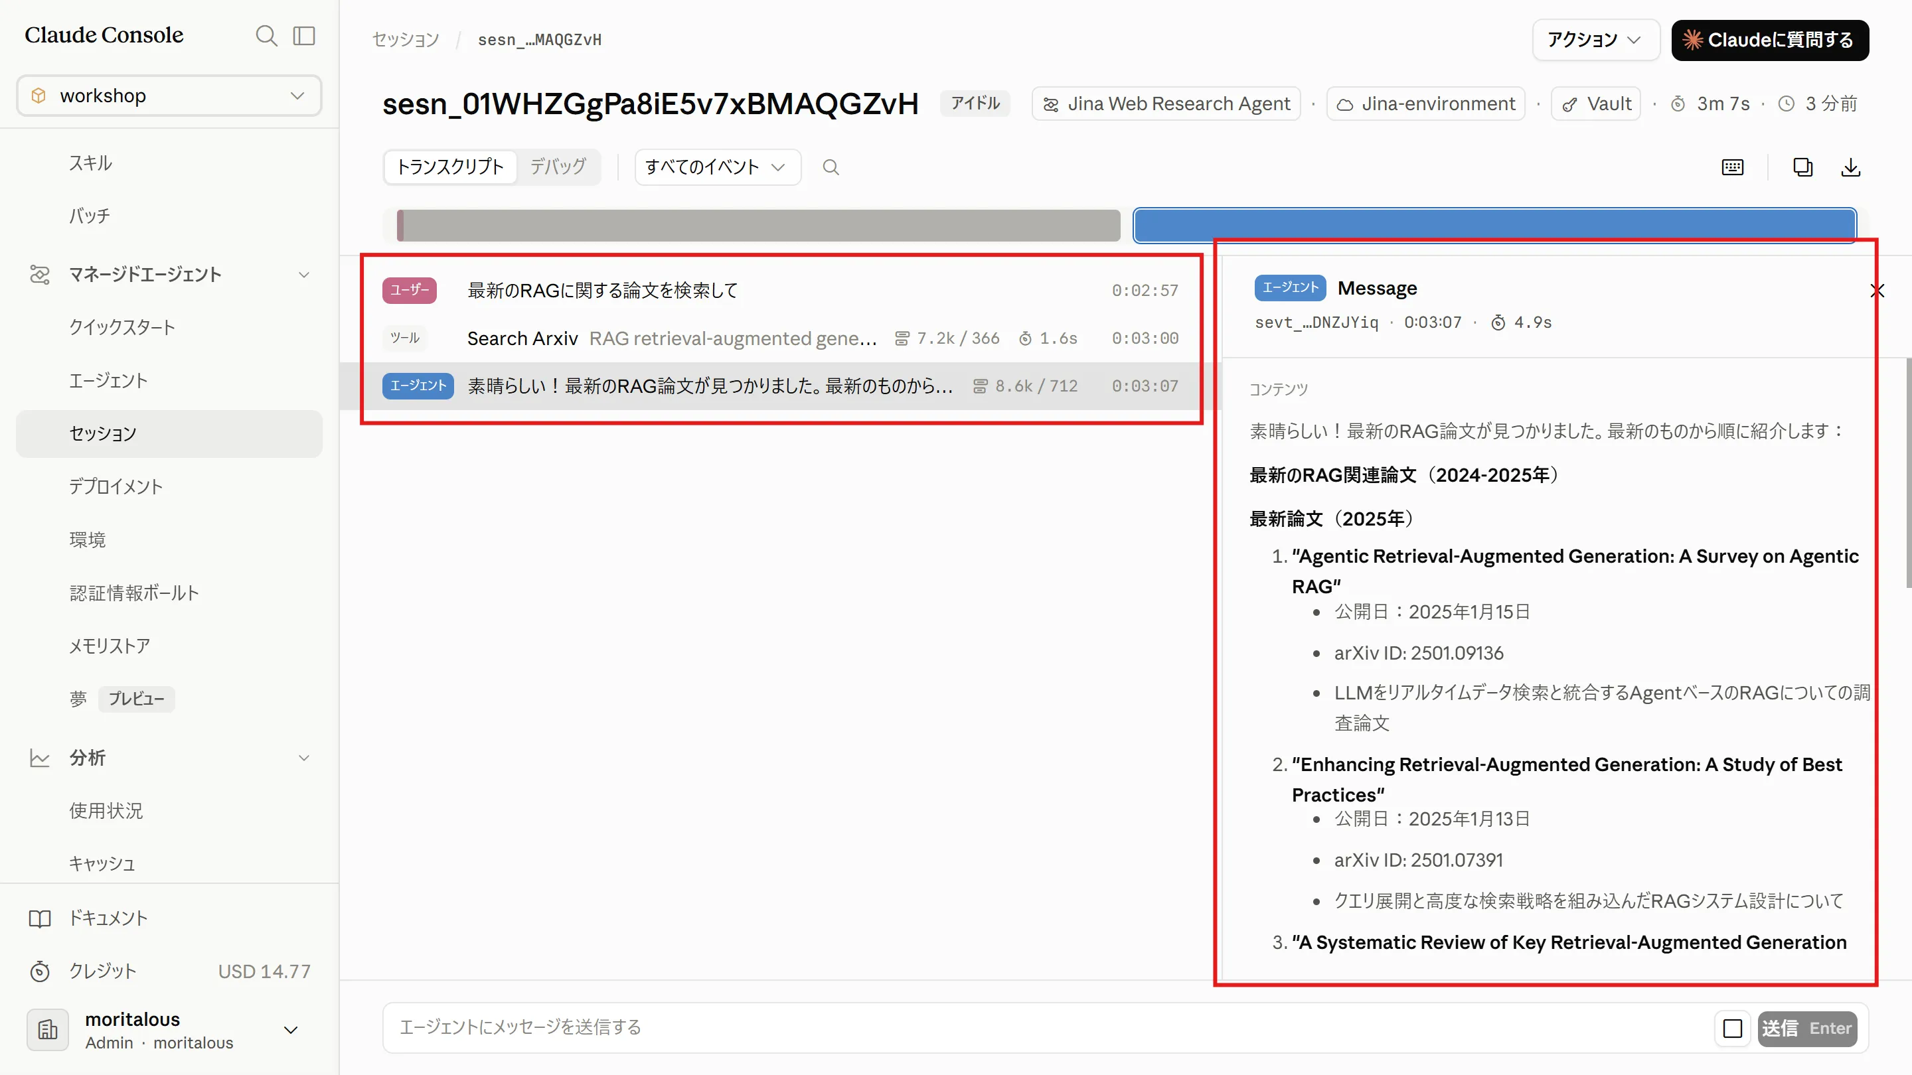Screen dimensions: 1912x1075
Task: Search events with the magnifier icon
Action: pos(831,168)
